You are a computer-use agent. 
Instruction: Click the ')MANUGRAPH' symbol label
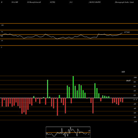click(x=94, y=2)
